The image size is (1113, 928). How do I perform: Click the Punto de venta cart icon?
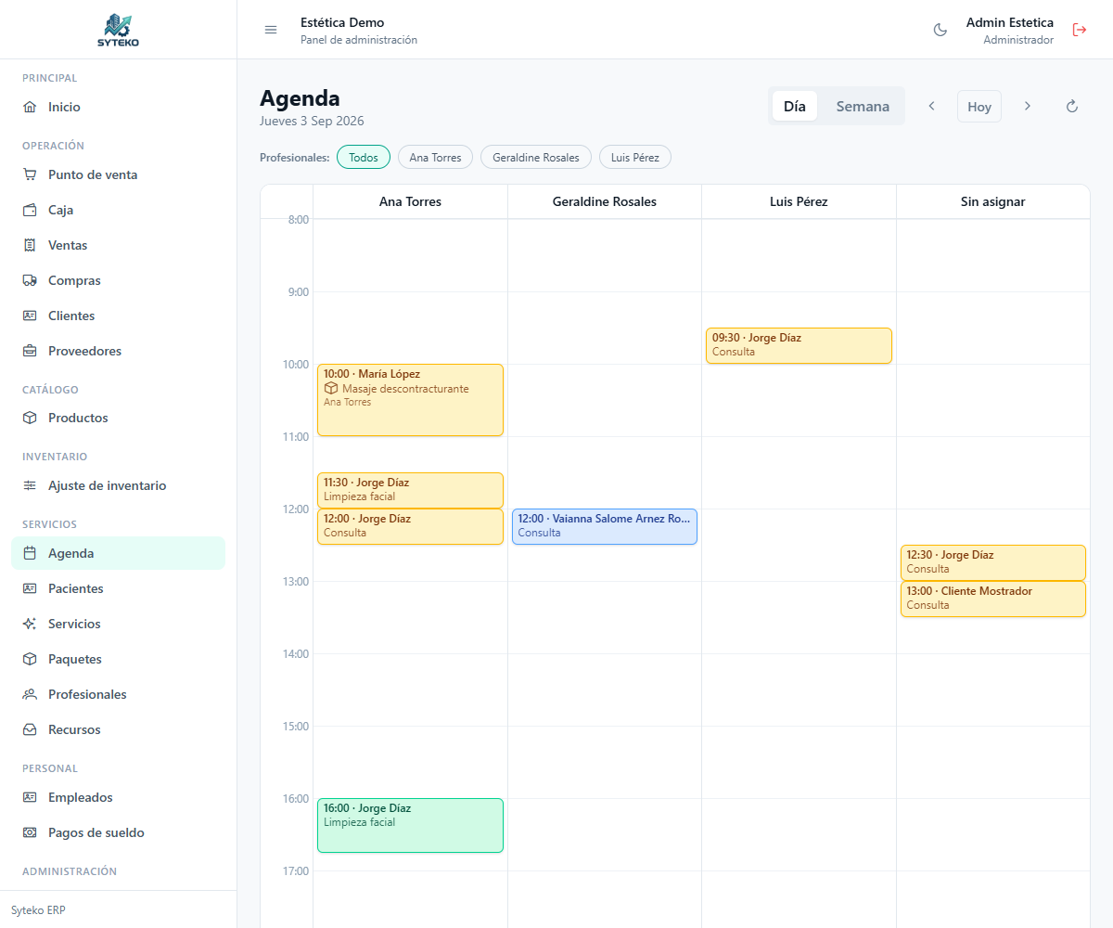point(30,174)
